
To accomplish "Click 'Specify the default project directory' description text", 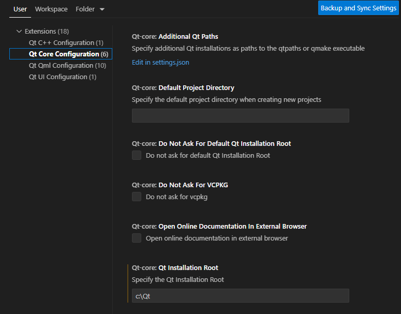I will (226, 99).
